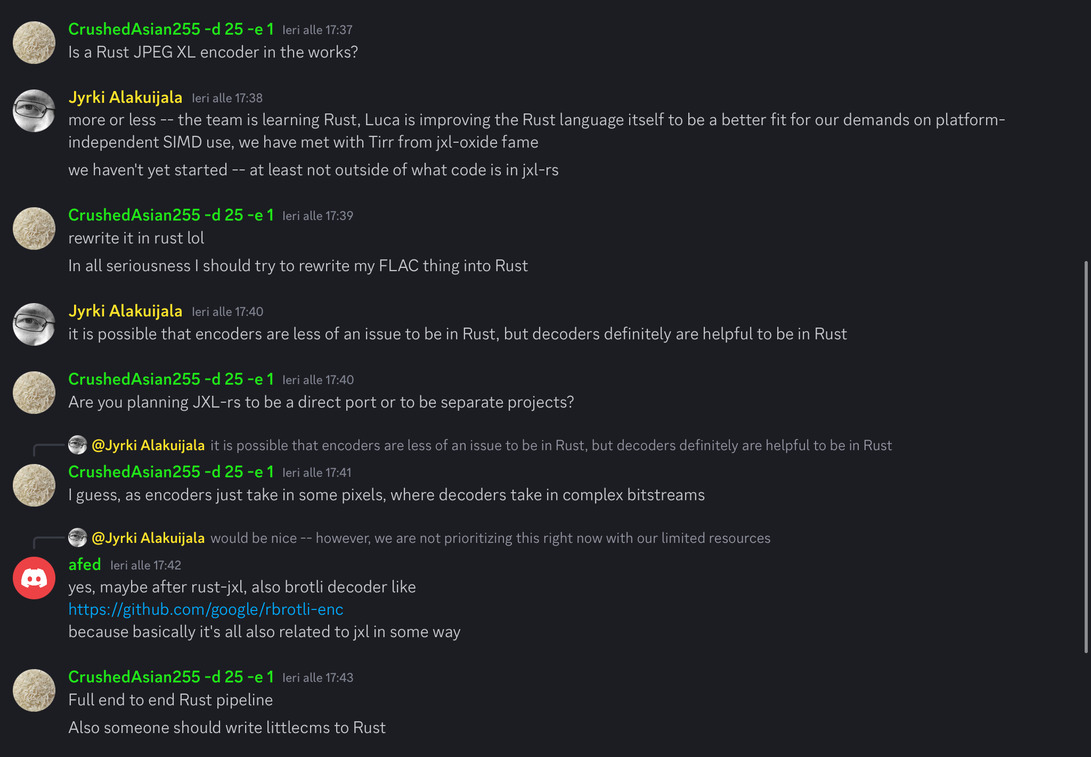This screenshot has width=1091, height=757.
Task: Click CrushedAsian255's avatar at 17:39 message
Action: (x=34, y=229)
